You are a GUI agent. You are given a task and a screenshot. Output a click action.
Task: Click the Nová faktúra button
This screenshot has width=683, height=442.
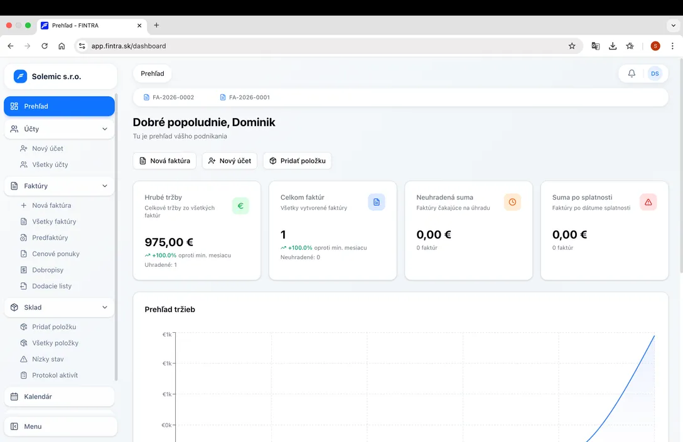point(164,160)
